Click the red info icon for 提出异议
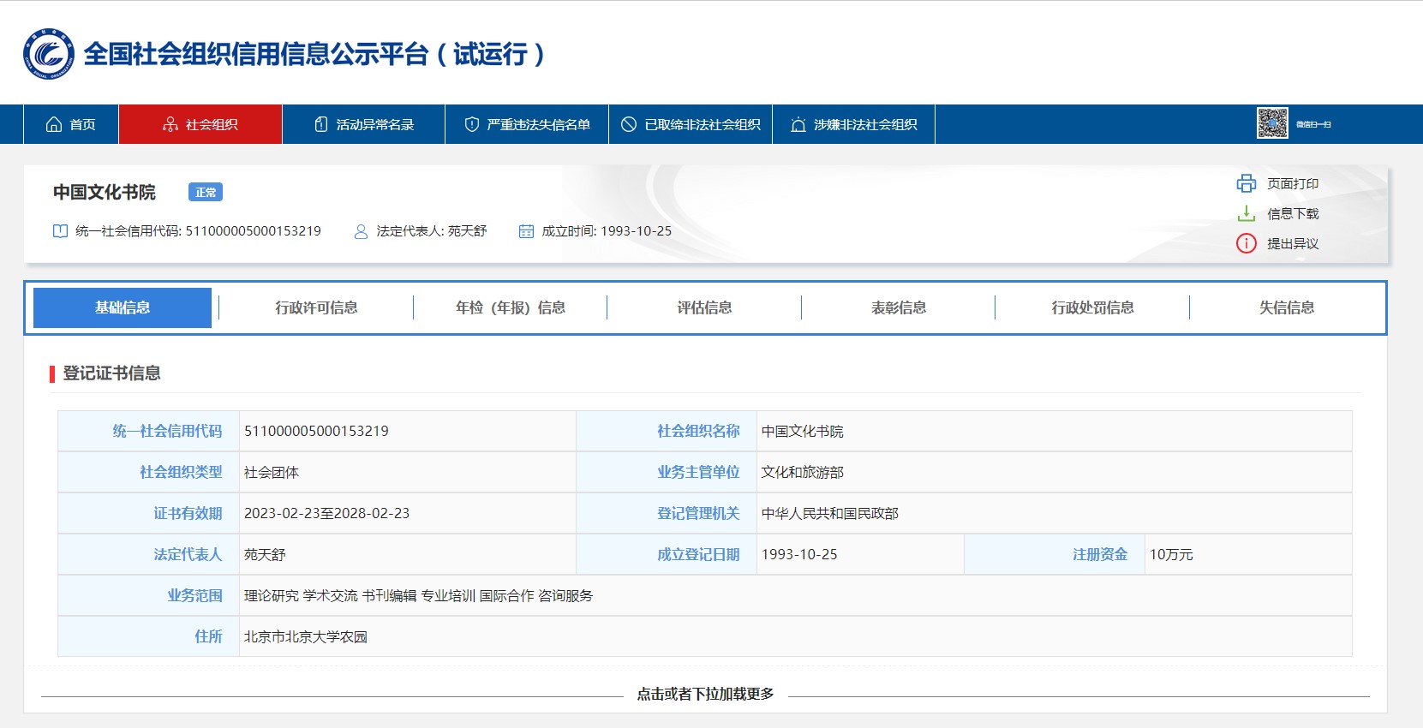Image resolution: width=1423 pixels, height=728 pixels. [1246, 243]
